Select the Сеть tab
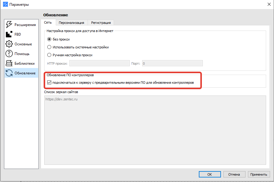The height and width of the screenshot is (182, 274). (x=48, y=22)
